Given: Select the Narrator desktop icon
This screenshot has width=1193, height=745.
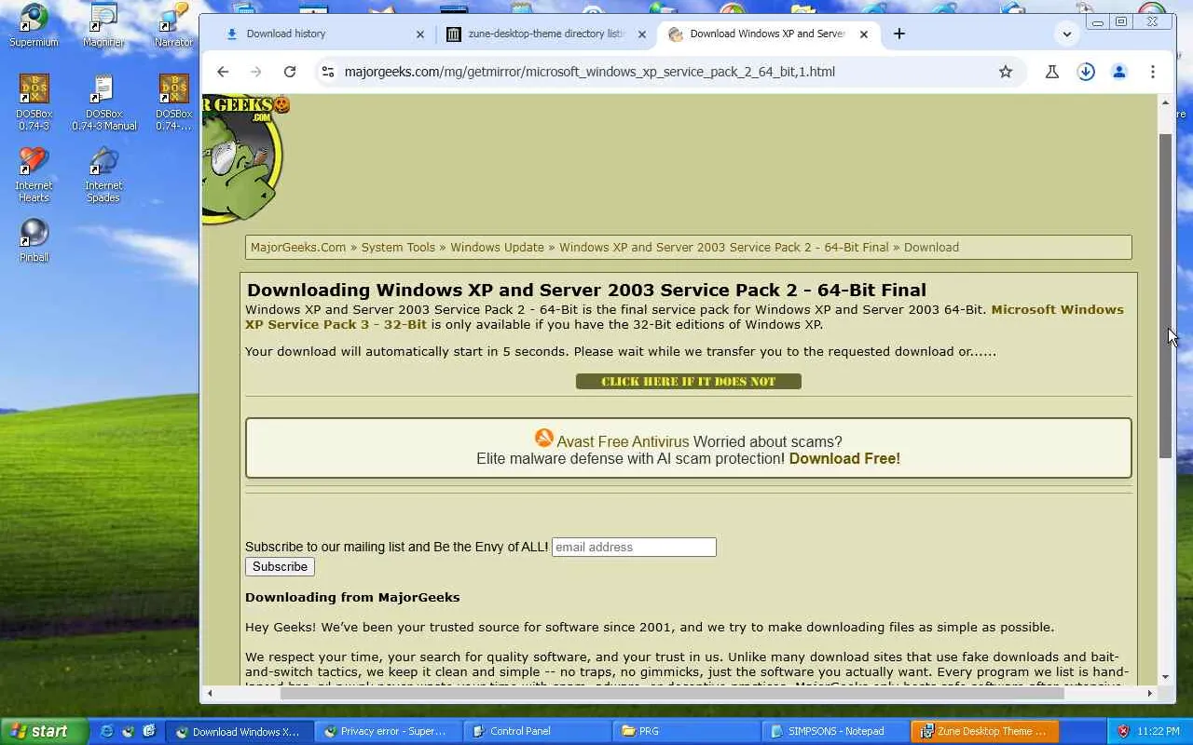Looking at the screenshot, I should tap(173, 25).
